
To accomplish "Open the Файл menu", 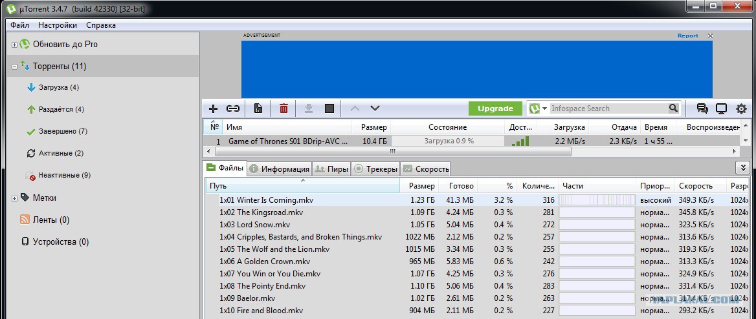I will [x=20, y=25].
